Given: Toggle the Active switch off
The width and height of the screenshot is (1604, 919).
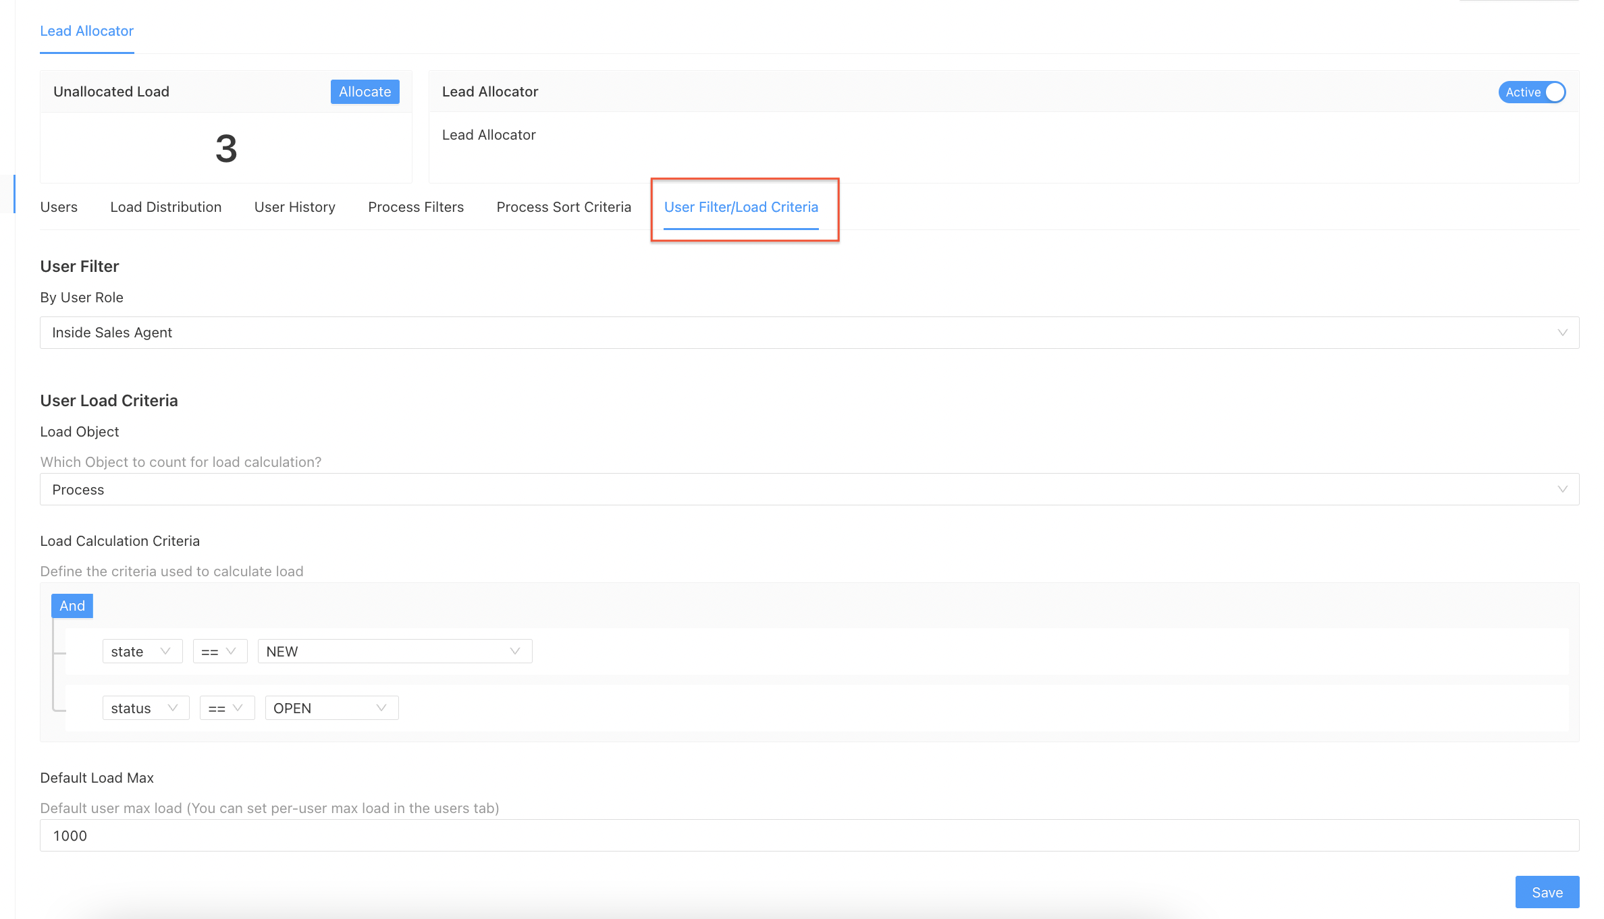Looking at the screenshot, I should (x=1531, y=92).
